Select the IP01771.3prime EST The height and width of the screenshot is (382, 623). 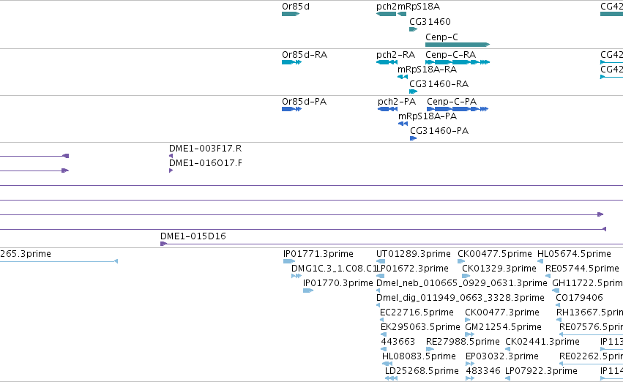click(x=289, y=261)
